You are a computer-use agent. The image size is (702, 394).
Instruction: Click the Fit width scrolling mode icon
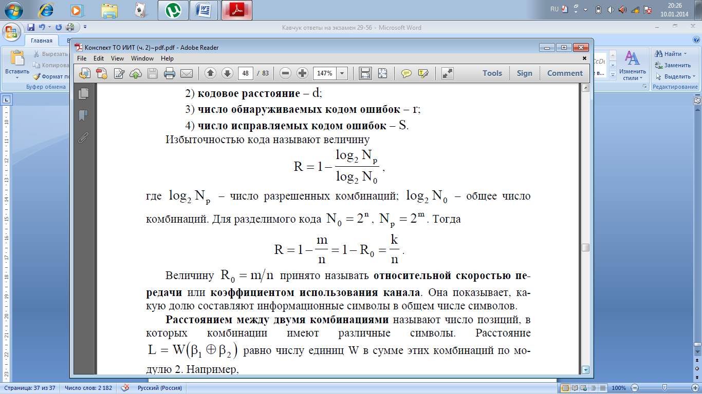[365, 73]
